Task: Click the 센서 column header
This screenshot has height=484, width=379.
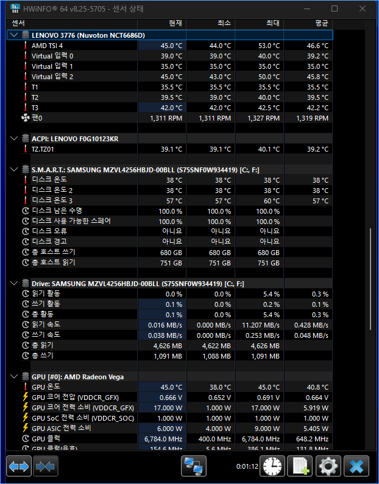Action: pyautogui.click(x=72, y=24)
